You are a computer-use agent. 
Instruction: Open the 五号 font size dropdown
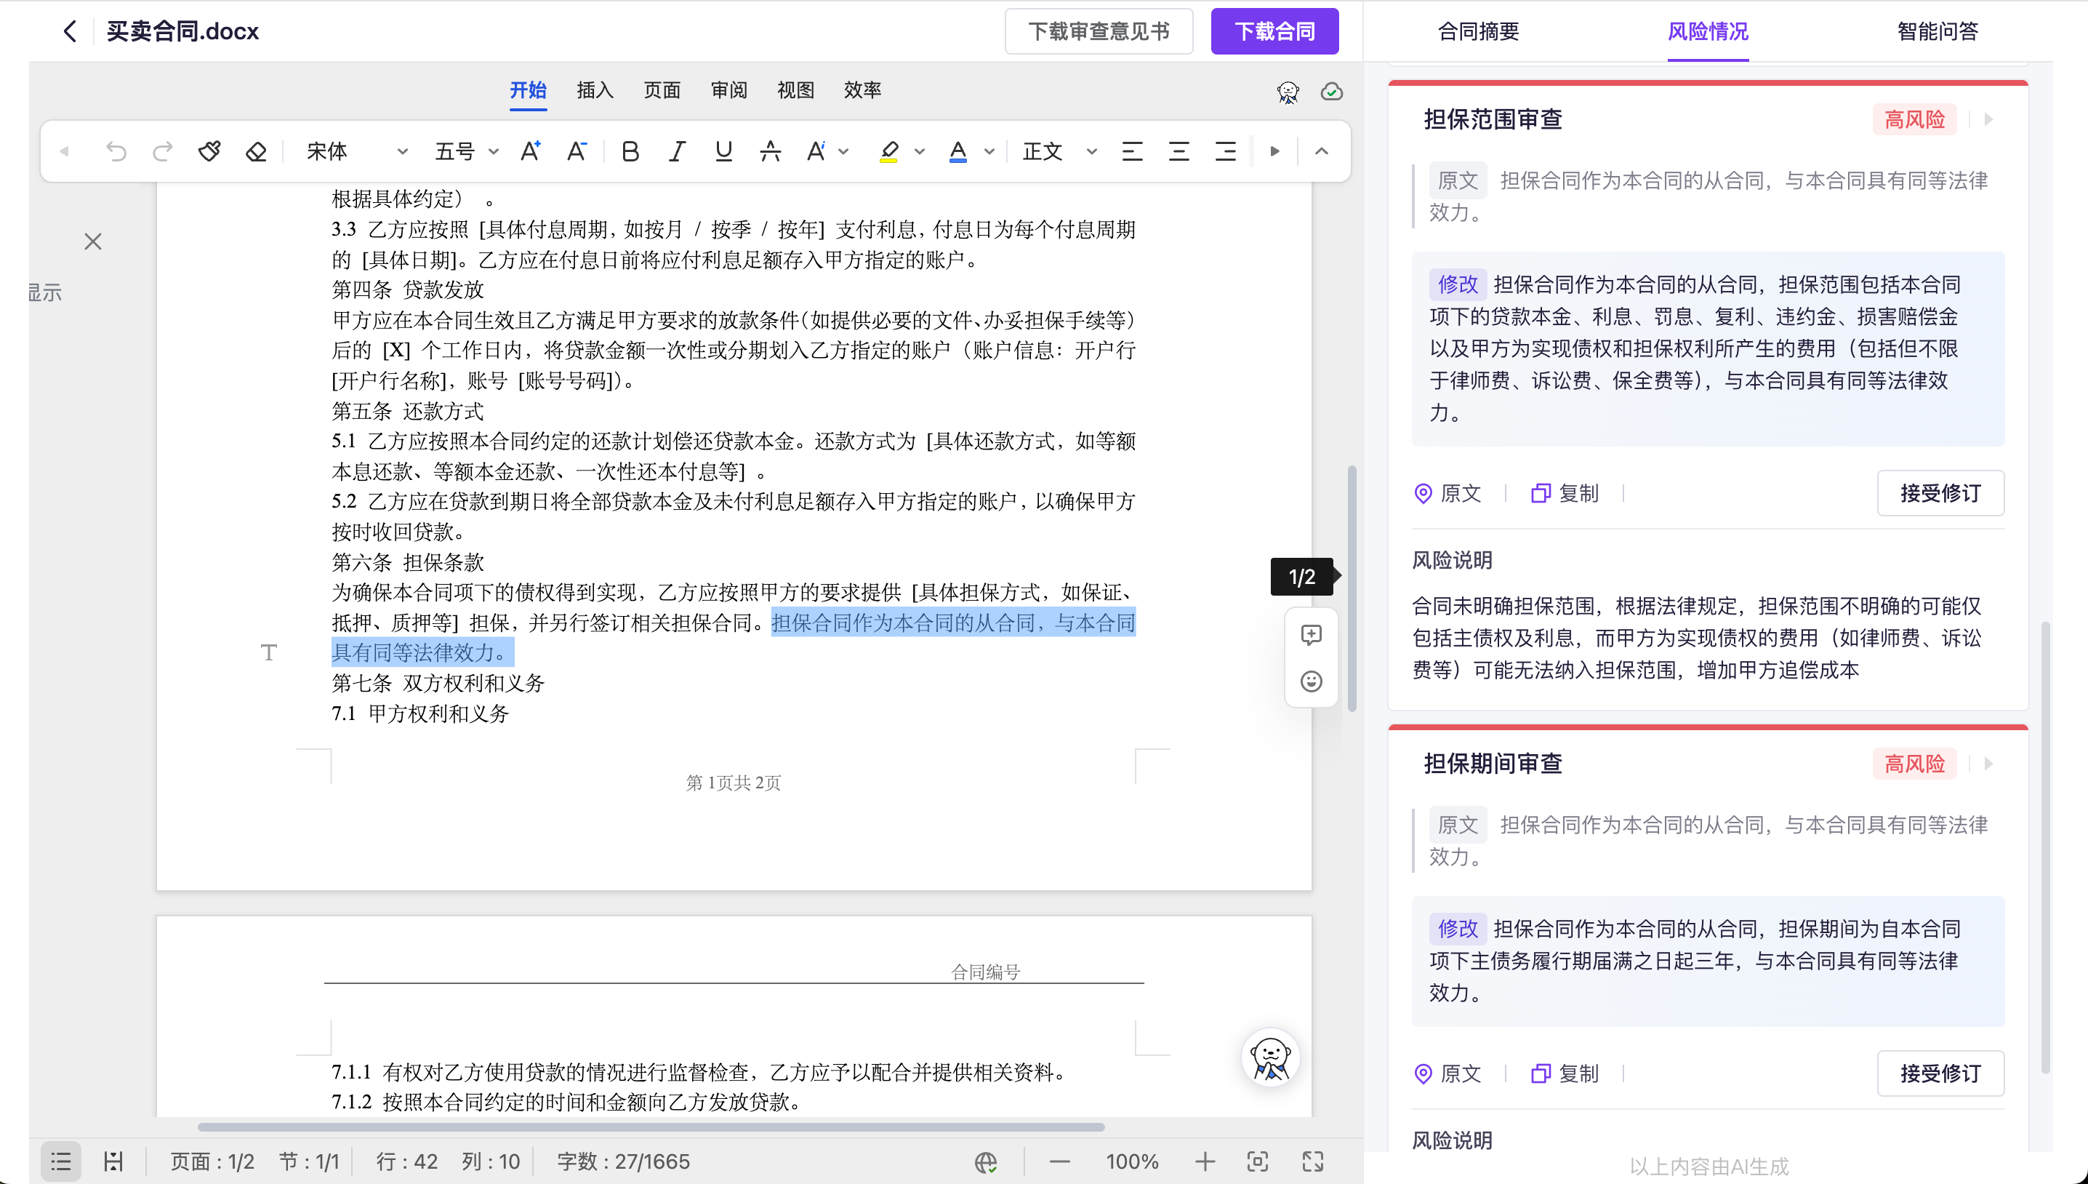click(466, 151)
